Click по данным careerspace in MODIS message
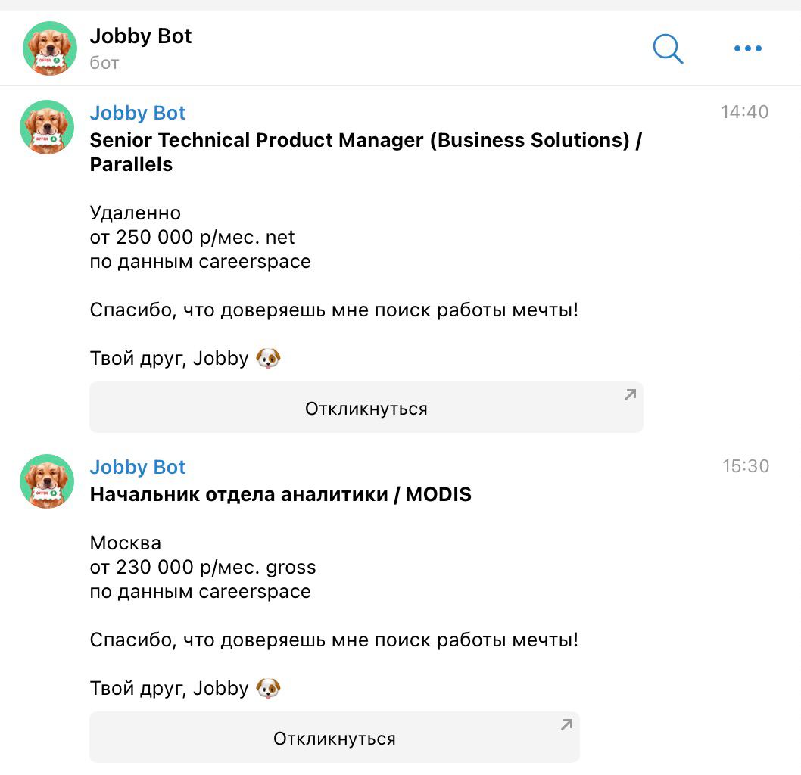 200,591
